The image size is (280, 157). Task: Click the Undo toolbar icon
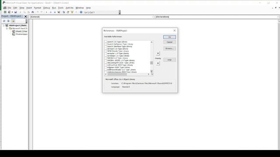[38, 12]
